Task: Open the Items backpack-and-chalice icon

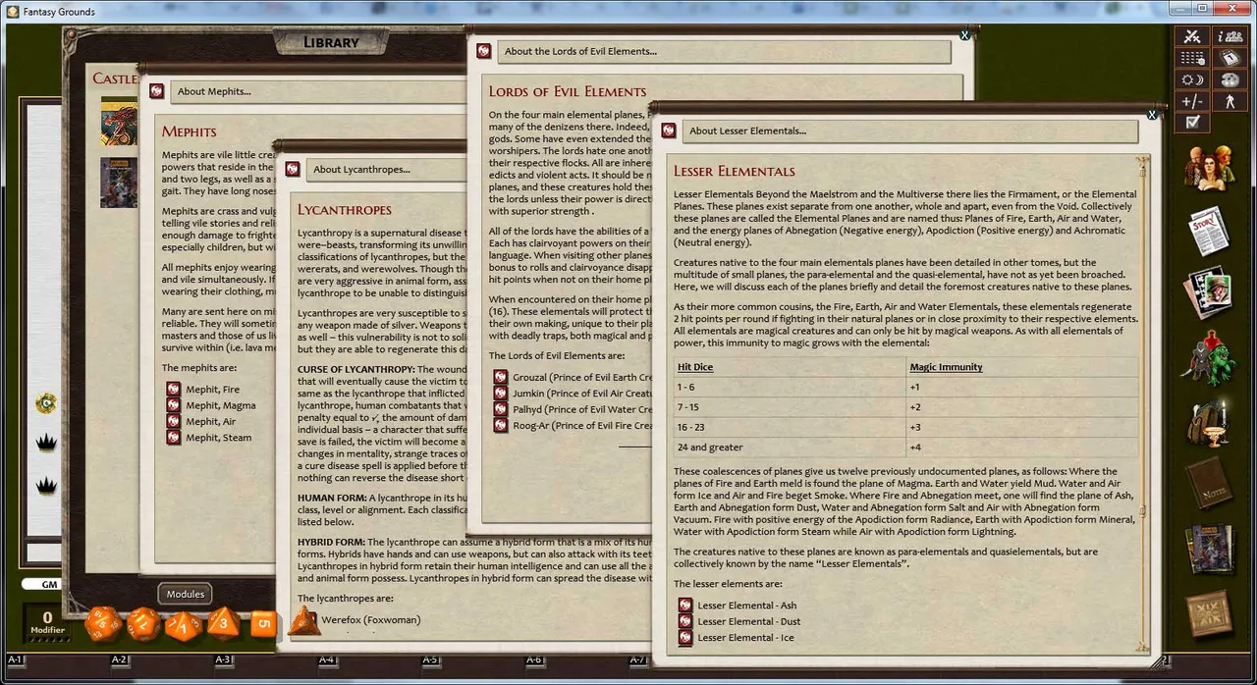Action: [1209, 422]
